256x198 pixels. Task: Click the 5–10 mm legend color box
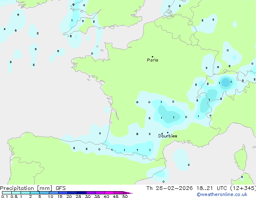44,193
